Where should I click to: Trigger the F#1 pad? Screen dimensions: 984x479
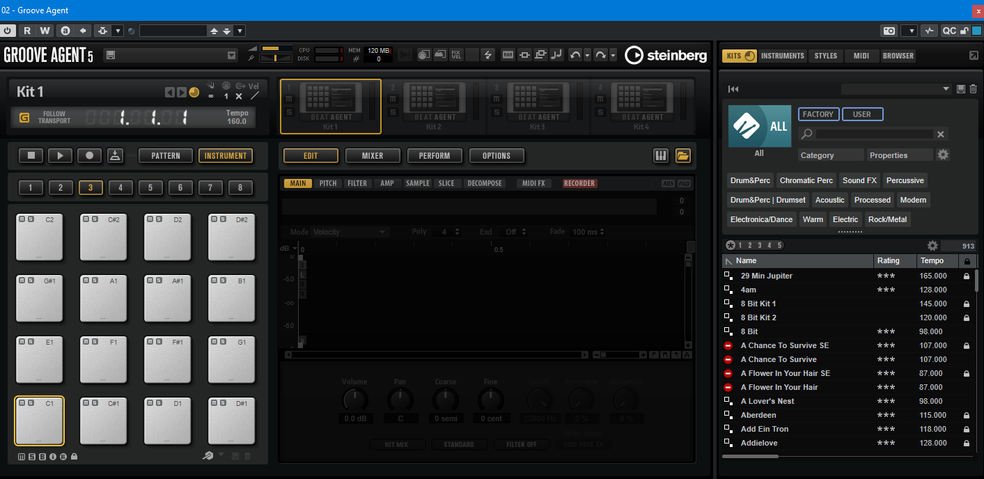(167, 360)
